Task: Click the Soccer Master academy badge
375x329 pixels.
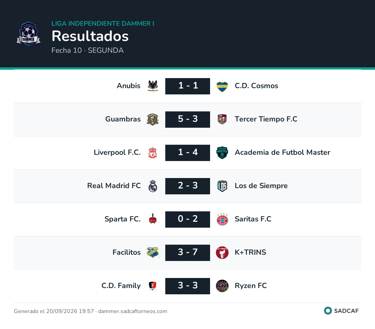Action: [x=222, y=153]
